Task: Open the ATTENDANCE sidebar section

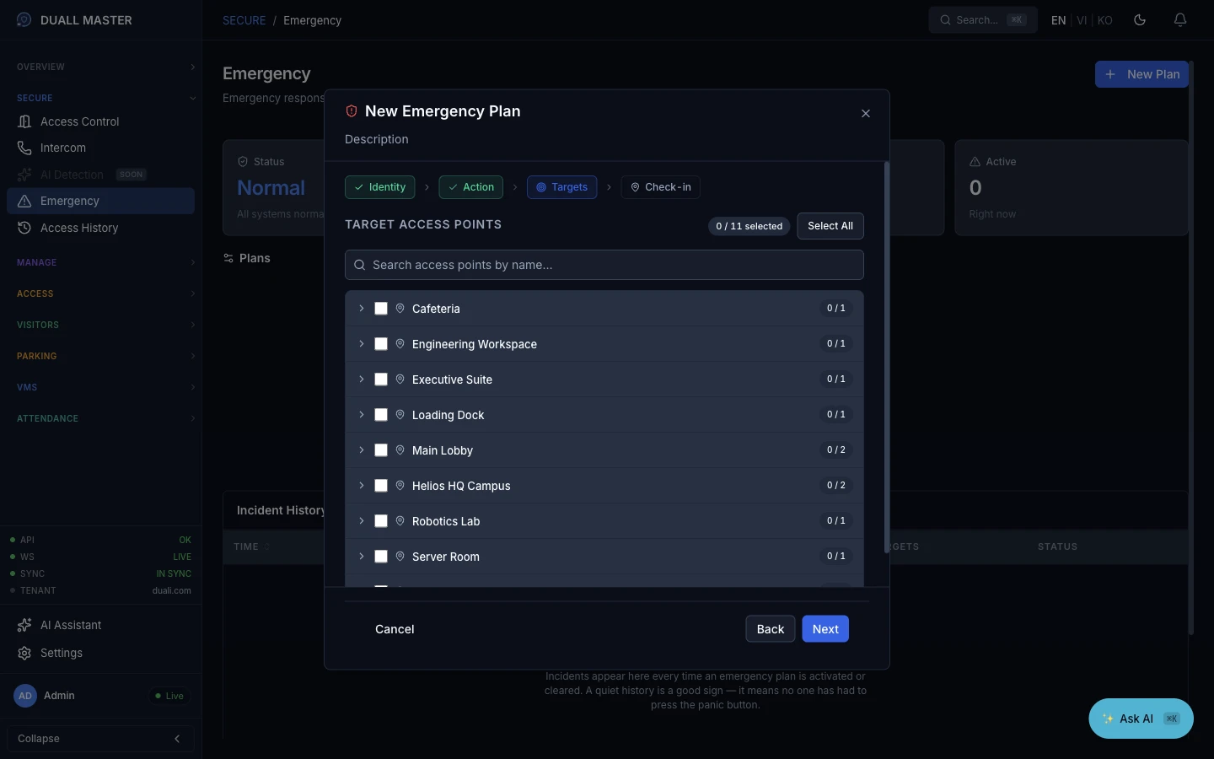Action: (105, 418)
